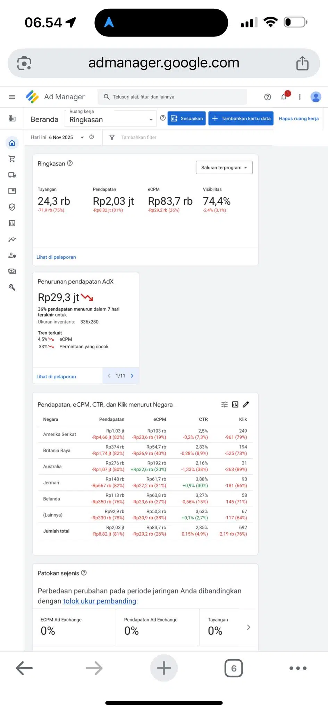This screenshot has height=711, width=328.
Task: Click the pencil edit icon on country table
Action: pos(246,404)
